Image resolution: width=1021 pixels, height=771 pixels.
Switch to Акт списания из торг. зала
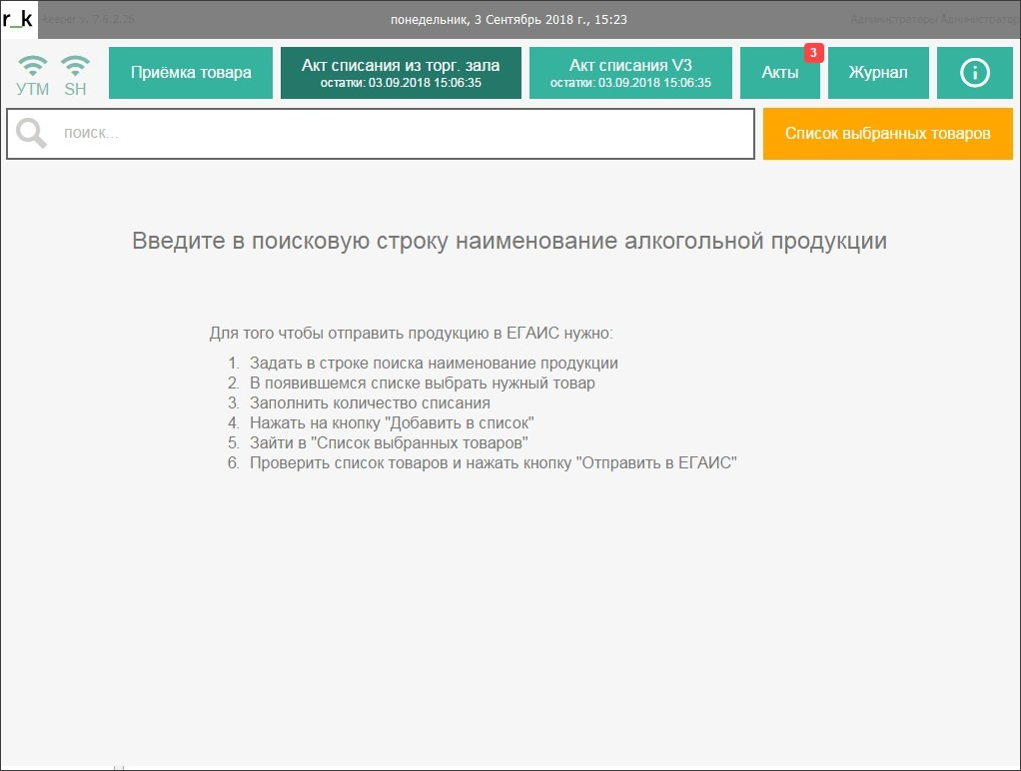401,73
